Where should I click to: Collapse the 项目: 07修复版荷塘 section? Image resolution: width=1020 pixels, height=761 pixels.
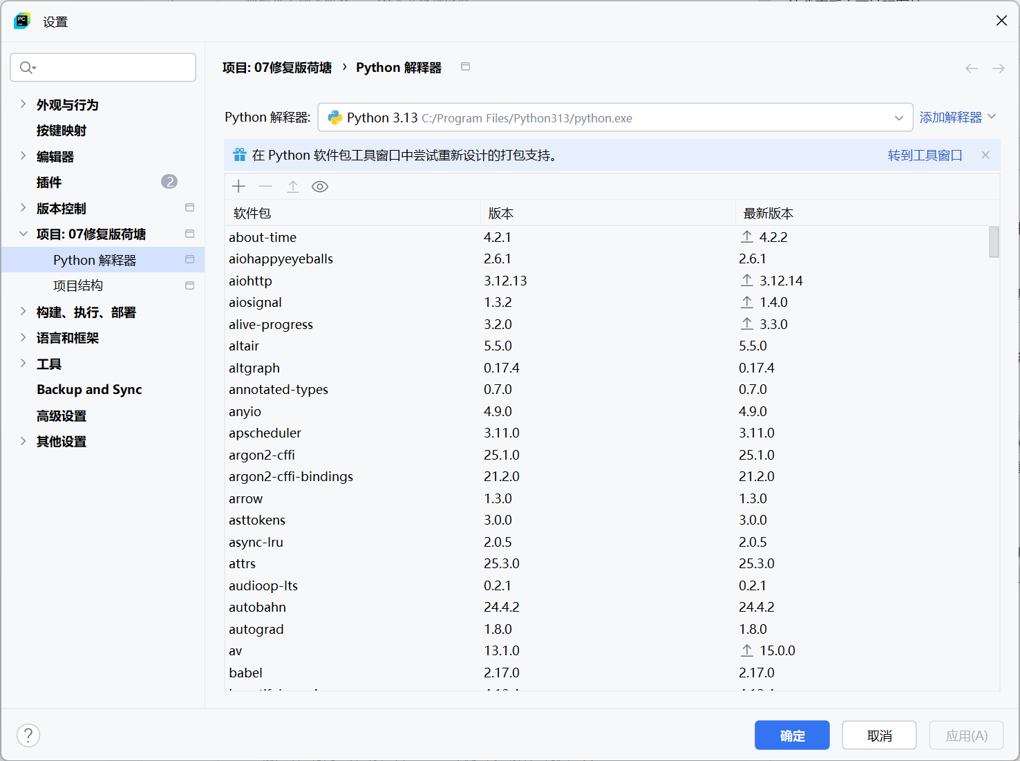tap(23, 234)
